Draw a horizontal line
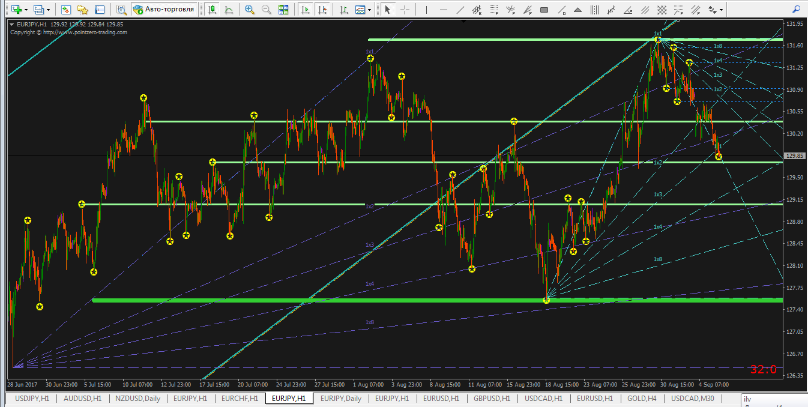 pos(444,10)
